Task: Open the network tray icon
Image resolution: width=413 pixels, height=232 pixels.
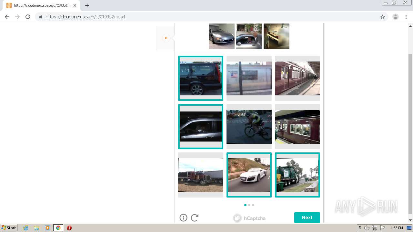Action: [375, 228]
